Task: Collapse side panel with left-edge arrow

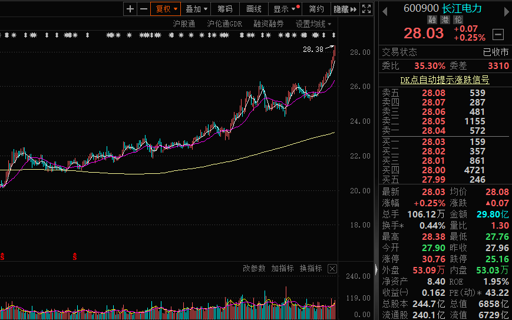Action: tap(376, 269)
